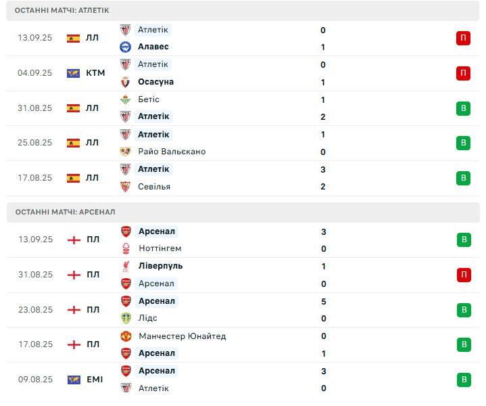Click the Spain flag for 13.09.25 match
Screen dimensions: 486x406
73,38
